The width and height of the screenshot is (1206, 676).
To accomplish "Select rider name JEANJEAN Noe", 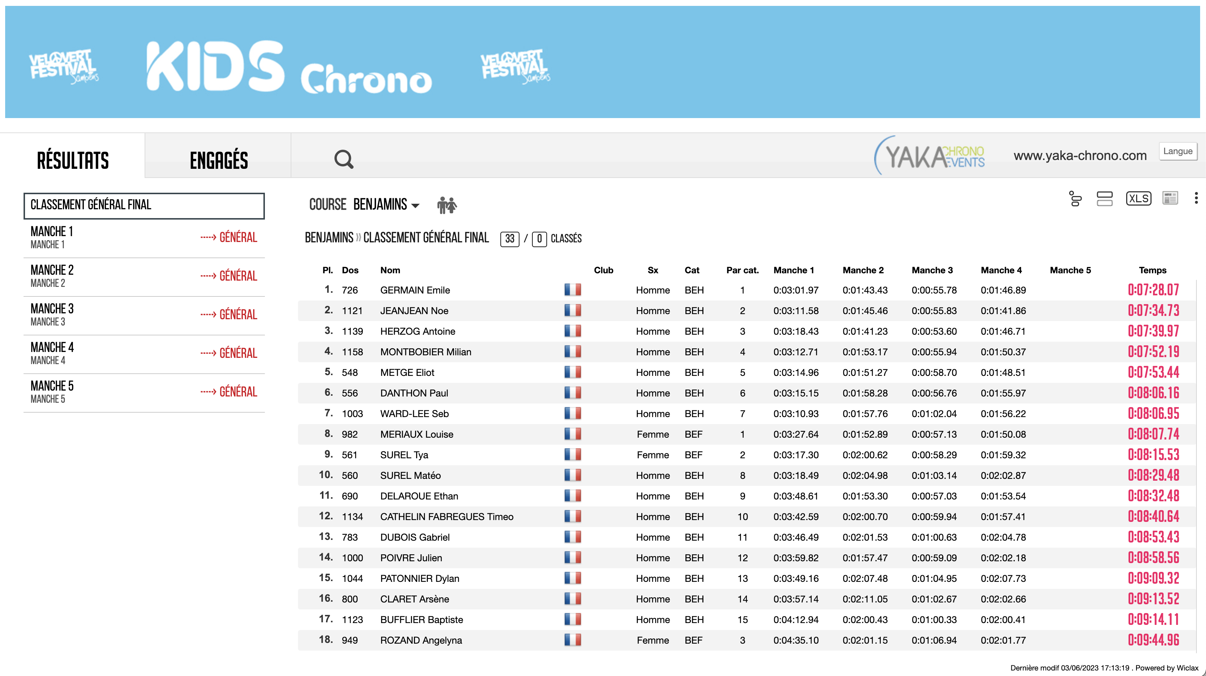I will [x=414, y=311].
